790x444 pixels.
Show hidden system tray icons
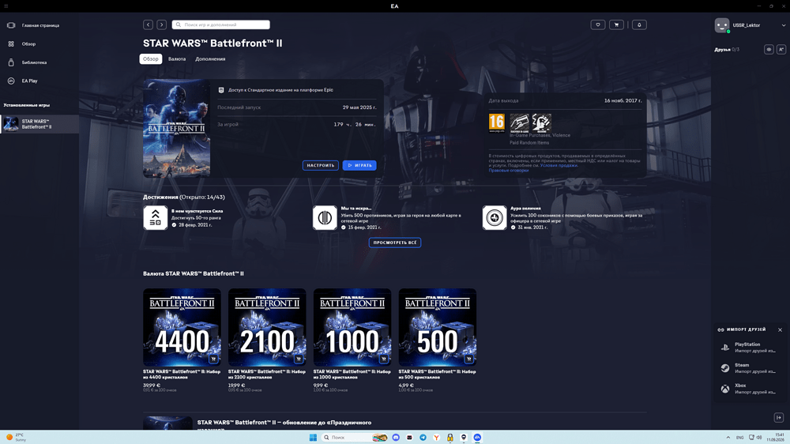click(x=728, y=438)
